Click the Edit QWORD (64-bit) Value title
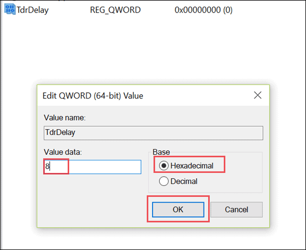Viewport: 306px width, 250px height. [x=93, y=96]
